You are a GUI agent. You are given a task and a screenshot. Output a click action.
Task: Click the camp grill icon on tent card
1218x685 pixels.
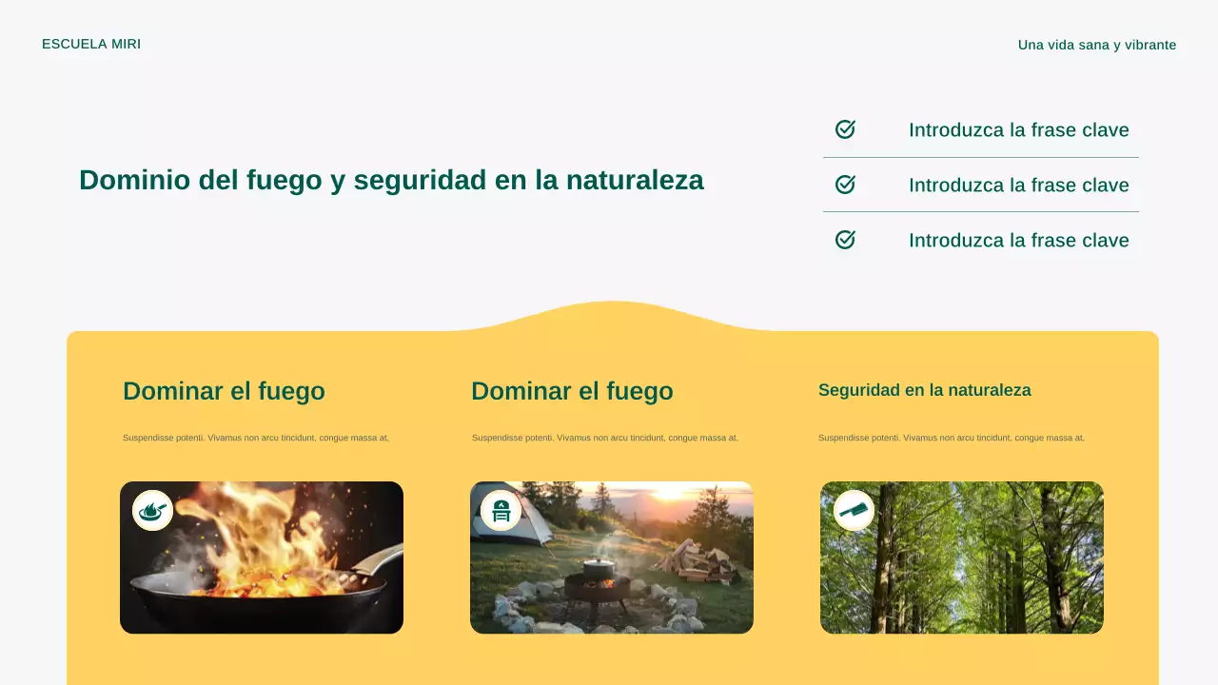[x=501, y=510]
